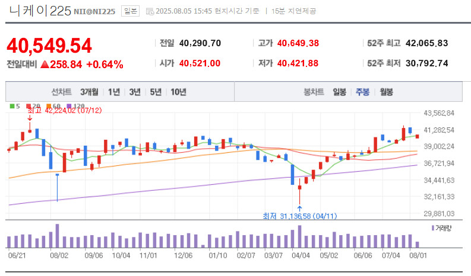The height and width of the screenshot is (276, 471).
Task: Click the previous close value 40,290.70
Action: coord(200,43)
